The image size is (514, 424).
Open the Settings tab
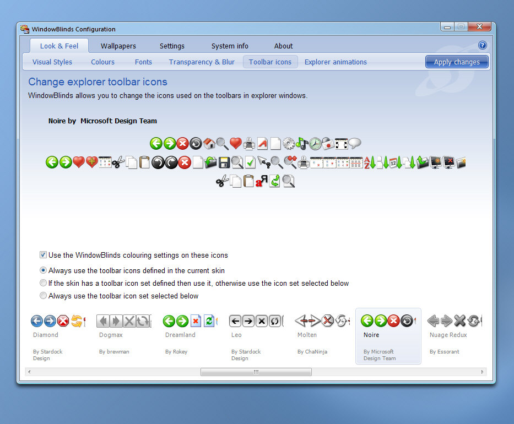(x=172, y=46)
